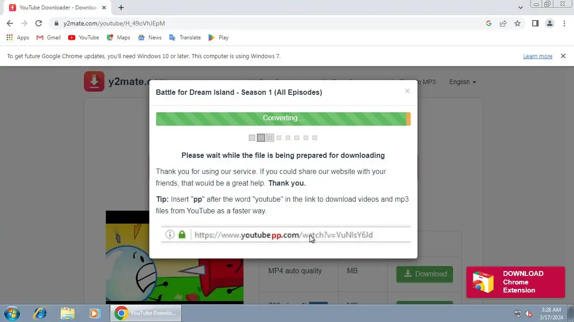Reload the y2mate page
Screen dimensions: 574x322
tap(39, 23)
